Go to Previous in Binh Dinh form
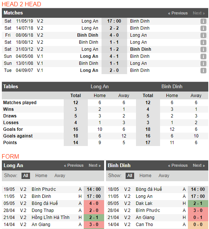 [x=178, y=166]
